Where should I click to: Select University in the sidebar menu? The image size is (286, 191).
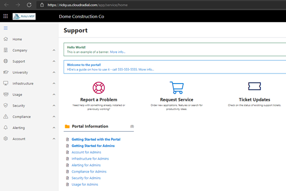click(20, 72)
